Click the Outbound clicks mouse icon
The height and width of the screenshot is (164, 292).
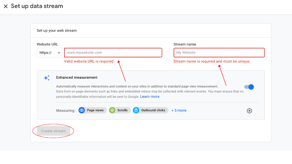coord(136,110)
